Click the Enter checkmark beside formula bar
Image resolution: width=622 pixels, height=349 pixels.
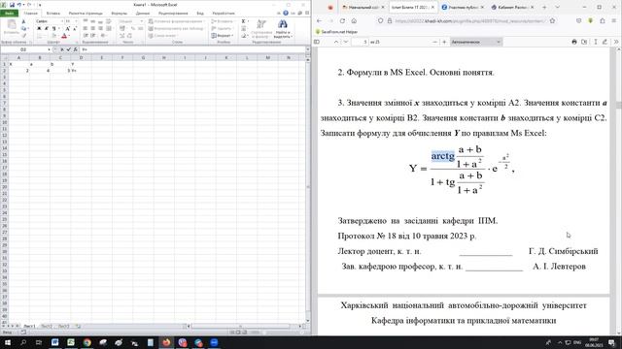[69, 49]
